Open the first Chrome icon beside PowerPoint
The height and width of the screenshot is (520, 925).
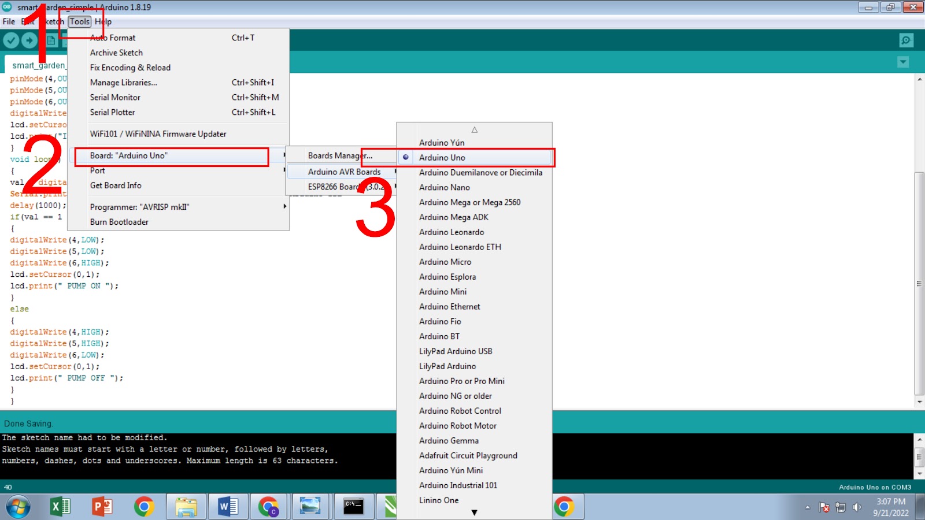tap(144, 507)
